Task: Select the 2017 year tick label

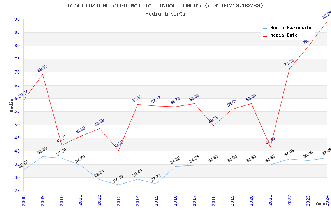Action: pos(194,200)
